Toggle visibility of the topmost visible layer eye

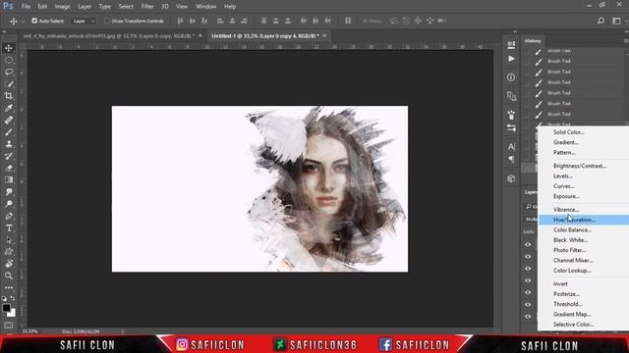click(528, 244)
